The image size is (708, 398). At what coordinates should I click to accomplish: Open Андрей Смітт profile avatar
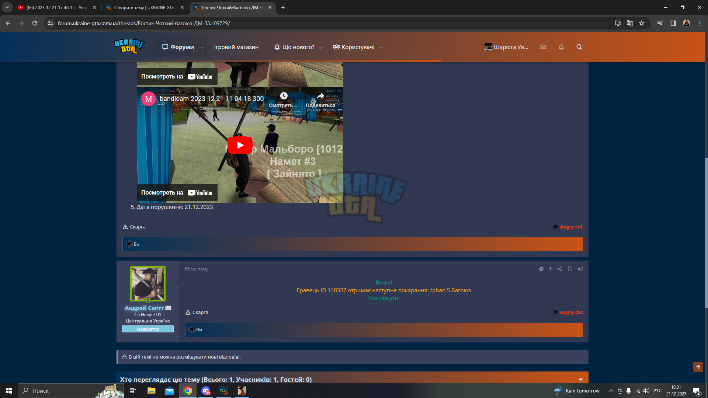tap(148, 284)
